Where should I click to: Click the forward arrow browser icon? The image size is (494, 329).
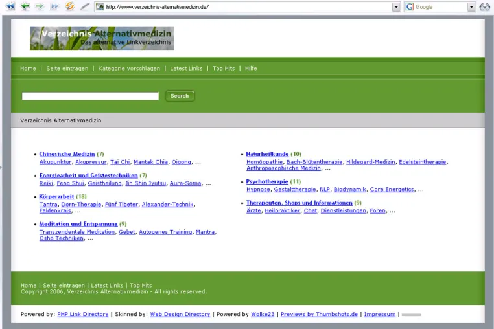pyautogui.click(x=40, y=6)
